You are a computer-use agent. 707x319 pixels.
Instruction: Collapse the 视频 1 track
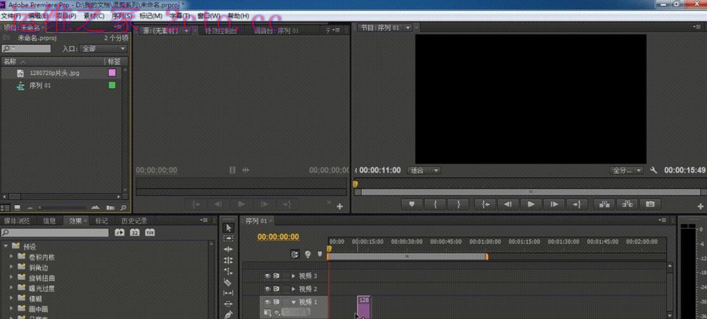[x=294, y=302]
